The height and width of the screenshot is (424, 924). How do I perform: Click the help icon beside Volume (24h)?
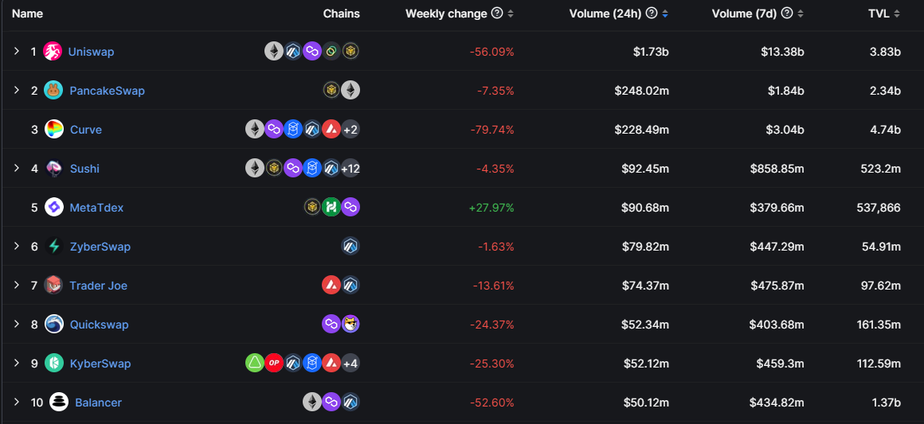652,14
